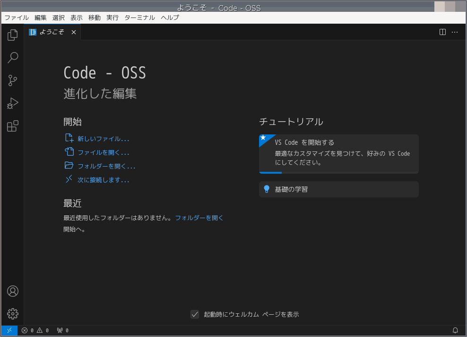Click the warnings triangle icon in status bar
This screenshot has width=467, height=337.
coord(40,330)
